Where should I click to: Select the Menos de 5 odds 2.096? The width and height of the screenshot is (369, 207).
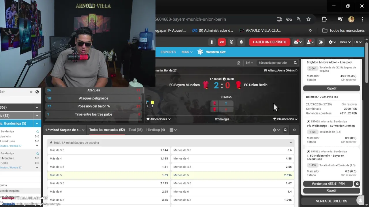pyautogui.click(x=233, y=175)
